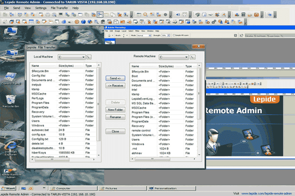Click the monitor icon in the top toolbar
The image size is (295, 196).
click(x=60, y=15)
